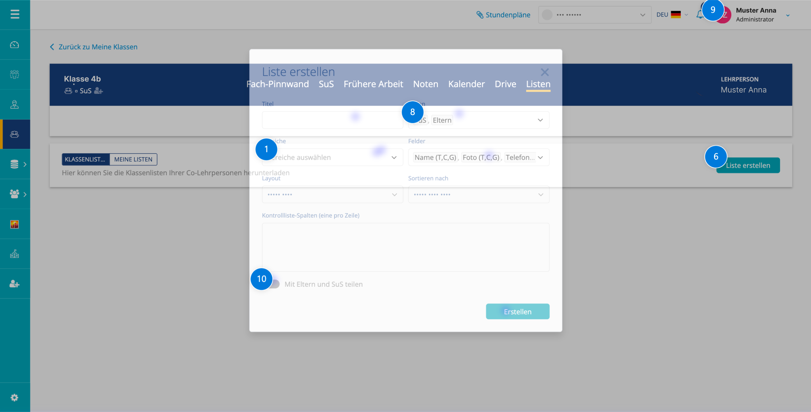Open the database stack icon in sidebar
Screen dimensions: 811x412
coord(14,164)
